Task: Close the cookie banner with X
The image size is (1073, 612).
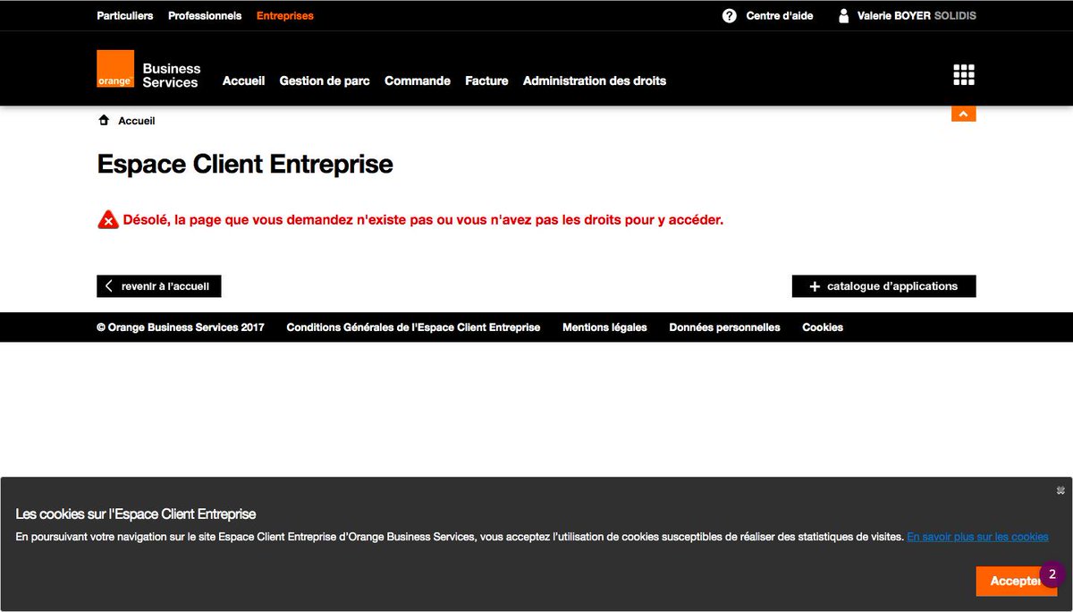Action: 1060,490
